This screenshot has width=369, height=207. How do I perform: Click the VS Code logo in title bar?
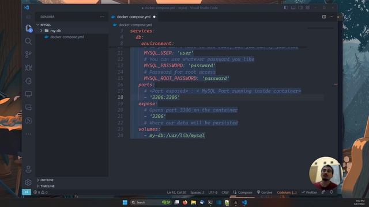tap(27, 7)
